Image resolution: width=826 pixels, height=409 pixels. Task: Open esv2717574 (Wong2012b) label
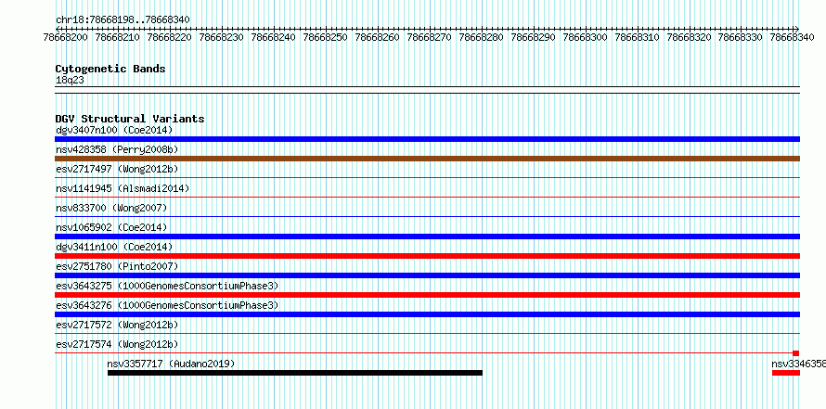(x=117, y=344)
